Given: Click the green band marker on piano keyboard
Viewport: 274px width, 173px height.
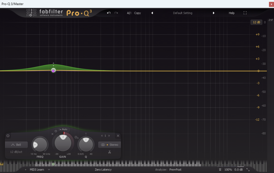Looking at the screenshot, I should (53, 164).
